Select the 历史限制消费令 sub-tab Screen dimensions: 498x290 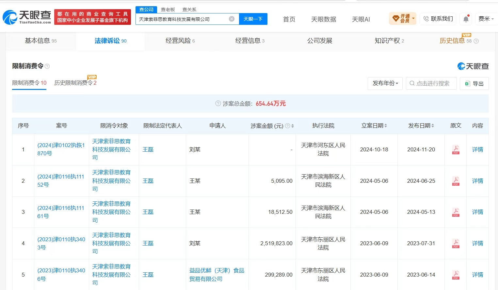[75, 83]
